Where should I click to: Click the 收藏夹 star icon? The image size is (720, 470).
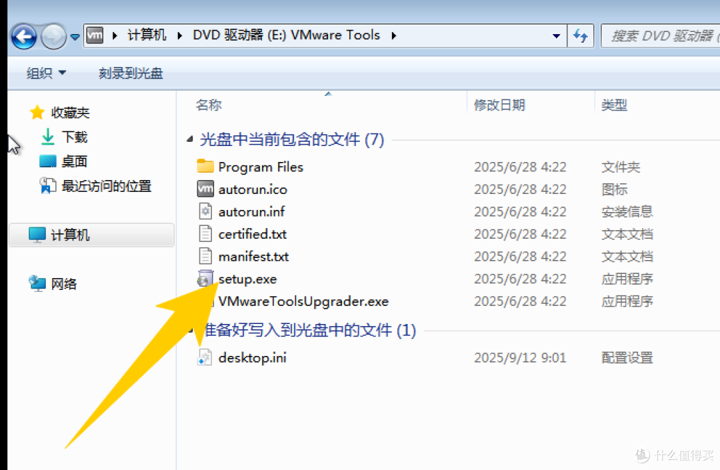(37, 113)
